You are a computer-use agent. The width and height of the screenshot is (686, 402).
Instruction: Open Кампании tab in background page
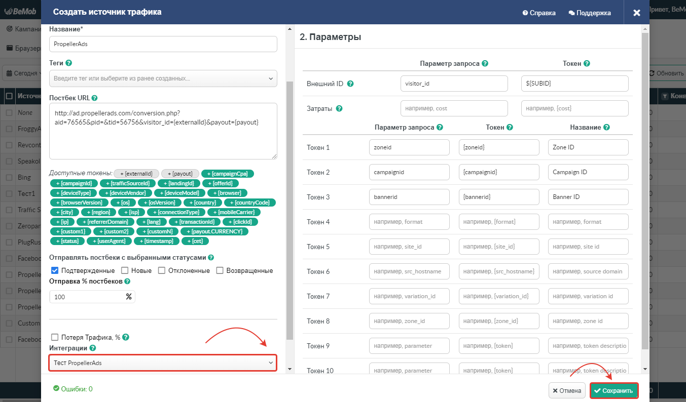[23, 29]
